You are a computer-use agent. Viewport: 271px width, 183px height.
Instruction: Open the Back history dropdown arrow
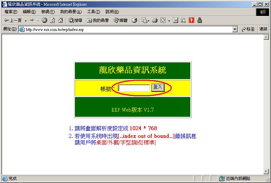point(26,21)
